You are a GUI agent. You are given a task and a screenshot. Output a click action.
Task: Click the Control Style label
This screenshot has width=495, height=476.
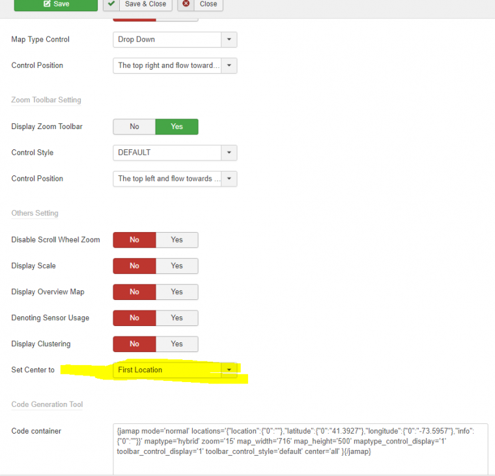tap(32, 153)
